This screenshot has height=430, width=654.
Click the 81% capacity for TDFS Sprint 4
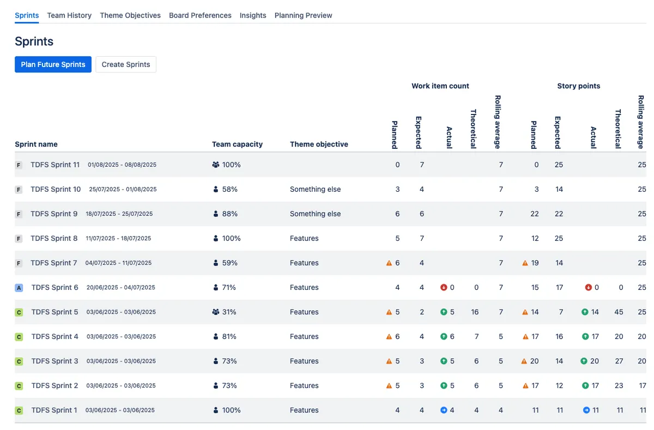pos(229,336)
